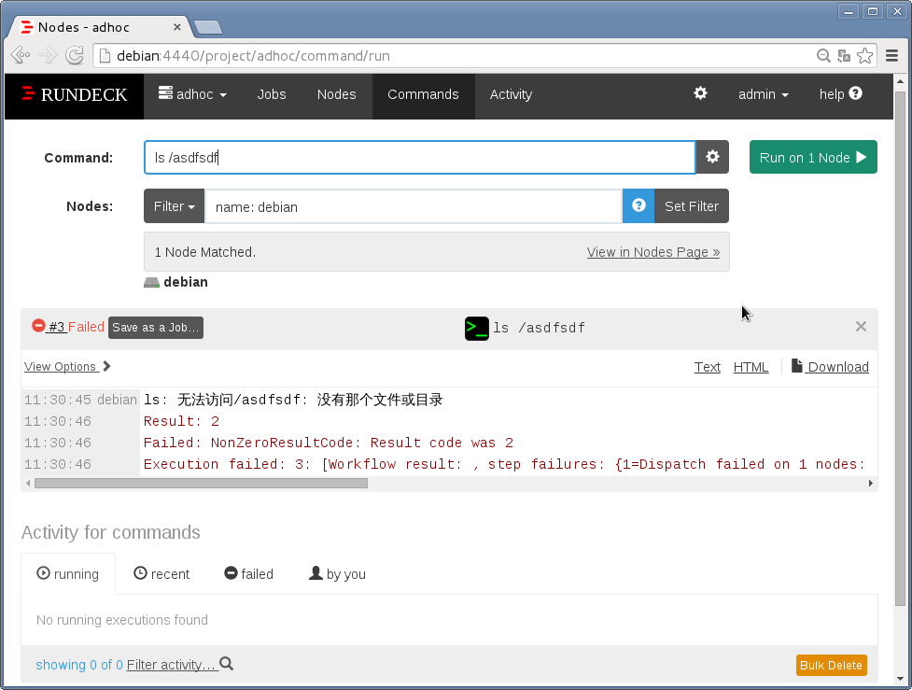Open the browser hamburger menu
912x690 pixels.
pyautogui.click(x=891, y=56)
